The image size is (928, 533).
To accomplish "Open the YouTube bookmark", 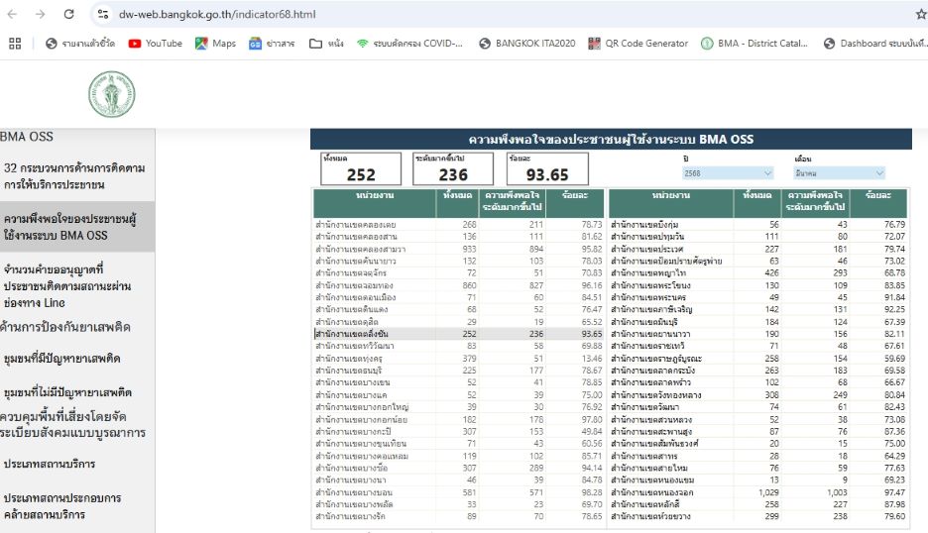I will (156, 44).
